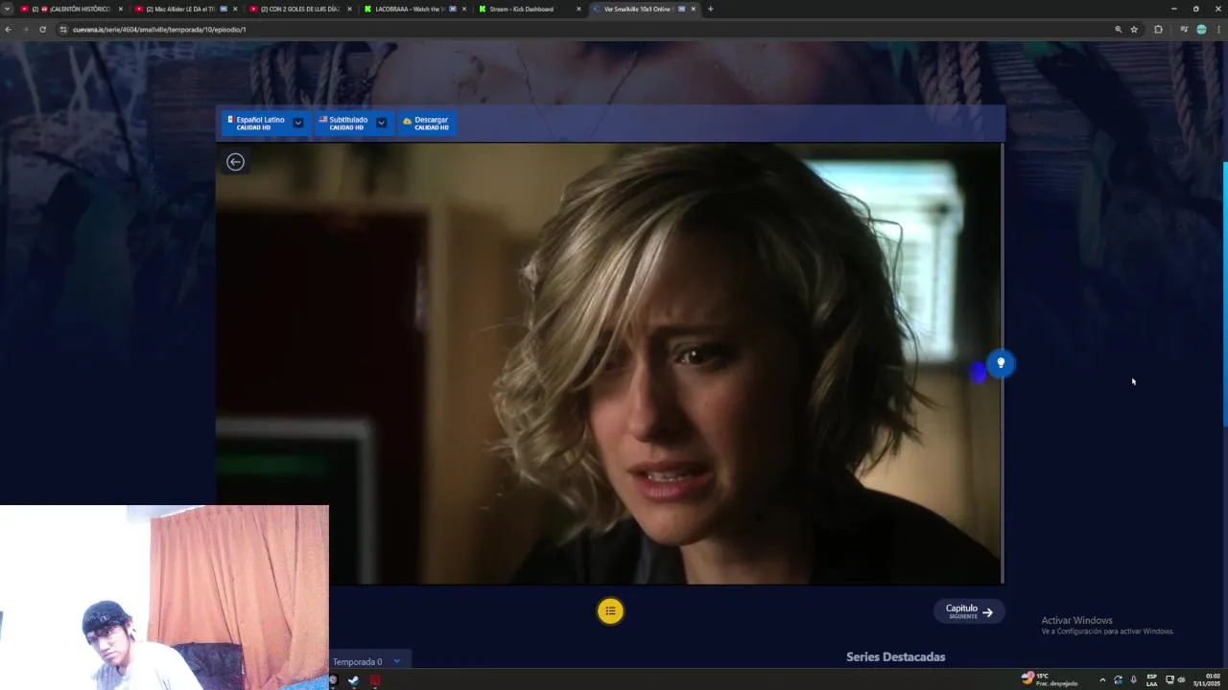This screenshot has height=690, width=1228.
Task: Go to next chapter with Capítulo Siguiente
Action: 969,611
